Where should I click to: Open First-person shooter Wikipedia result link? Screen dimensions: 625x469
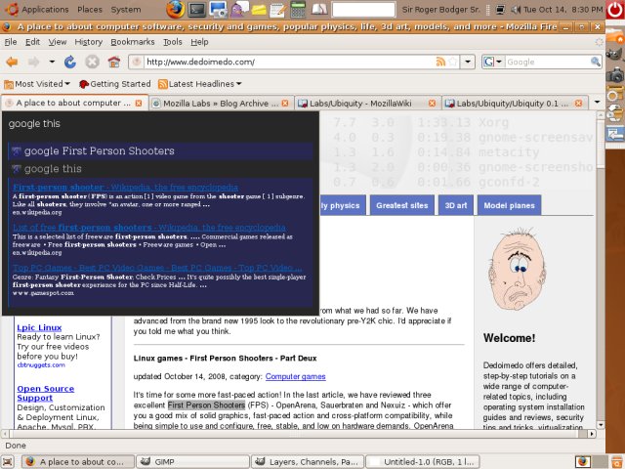(126, 187)
